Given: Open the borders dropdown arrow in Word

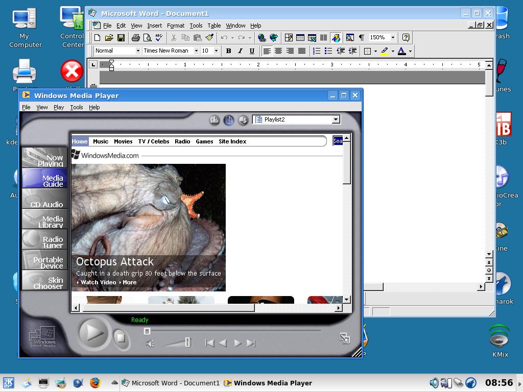Looking at the screenshot, I should (375, 51).
